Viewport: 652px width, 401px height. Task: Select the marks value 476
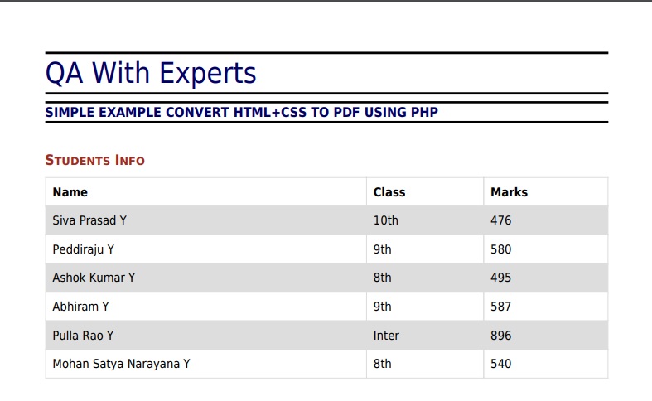point(500,220)
